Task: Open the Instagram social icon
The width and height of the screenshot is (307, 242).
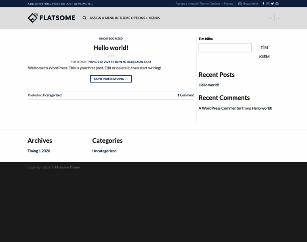Action: pyautogui.click(x=268, y=4)
